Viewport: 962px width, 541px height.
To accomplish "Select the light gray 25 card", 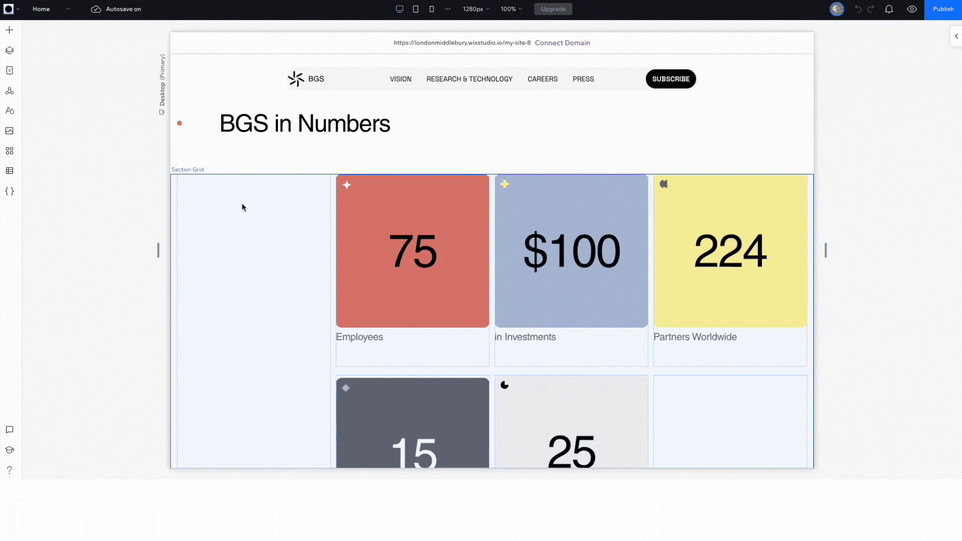I will pyautogui.click(x=571, y=422).
